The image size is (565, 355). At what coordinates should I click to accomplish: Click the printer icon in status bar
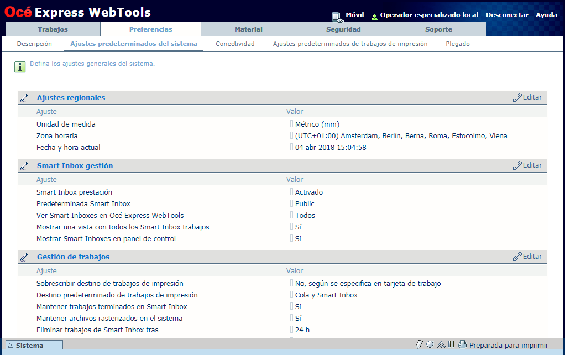pos(462,344)
